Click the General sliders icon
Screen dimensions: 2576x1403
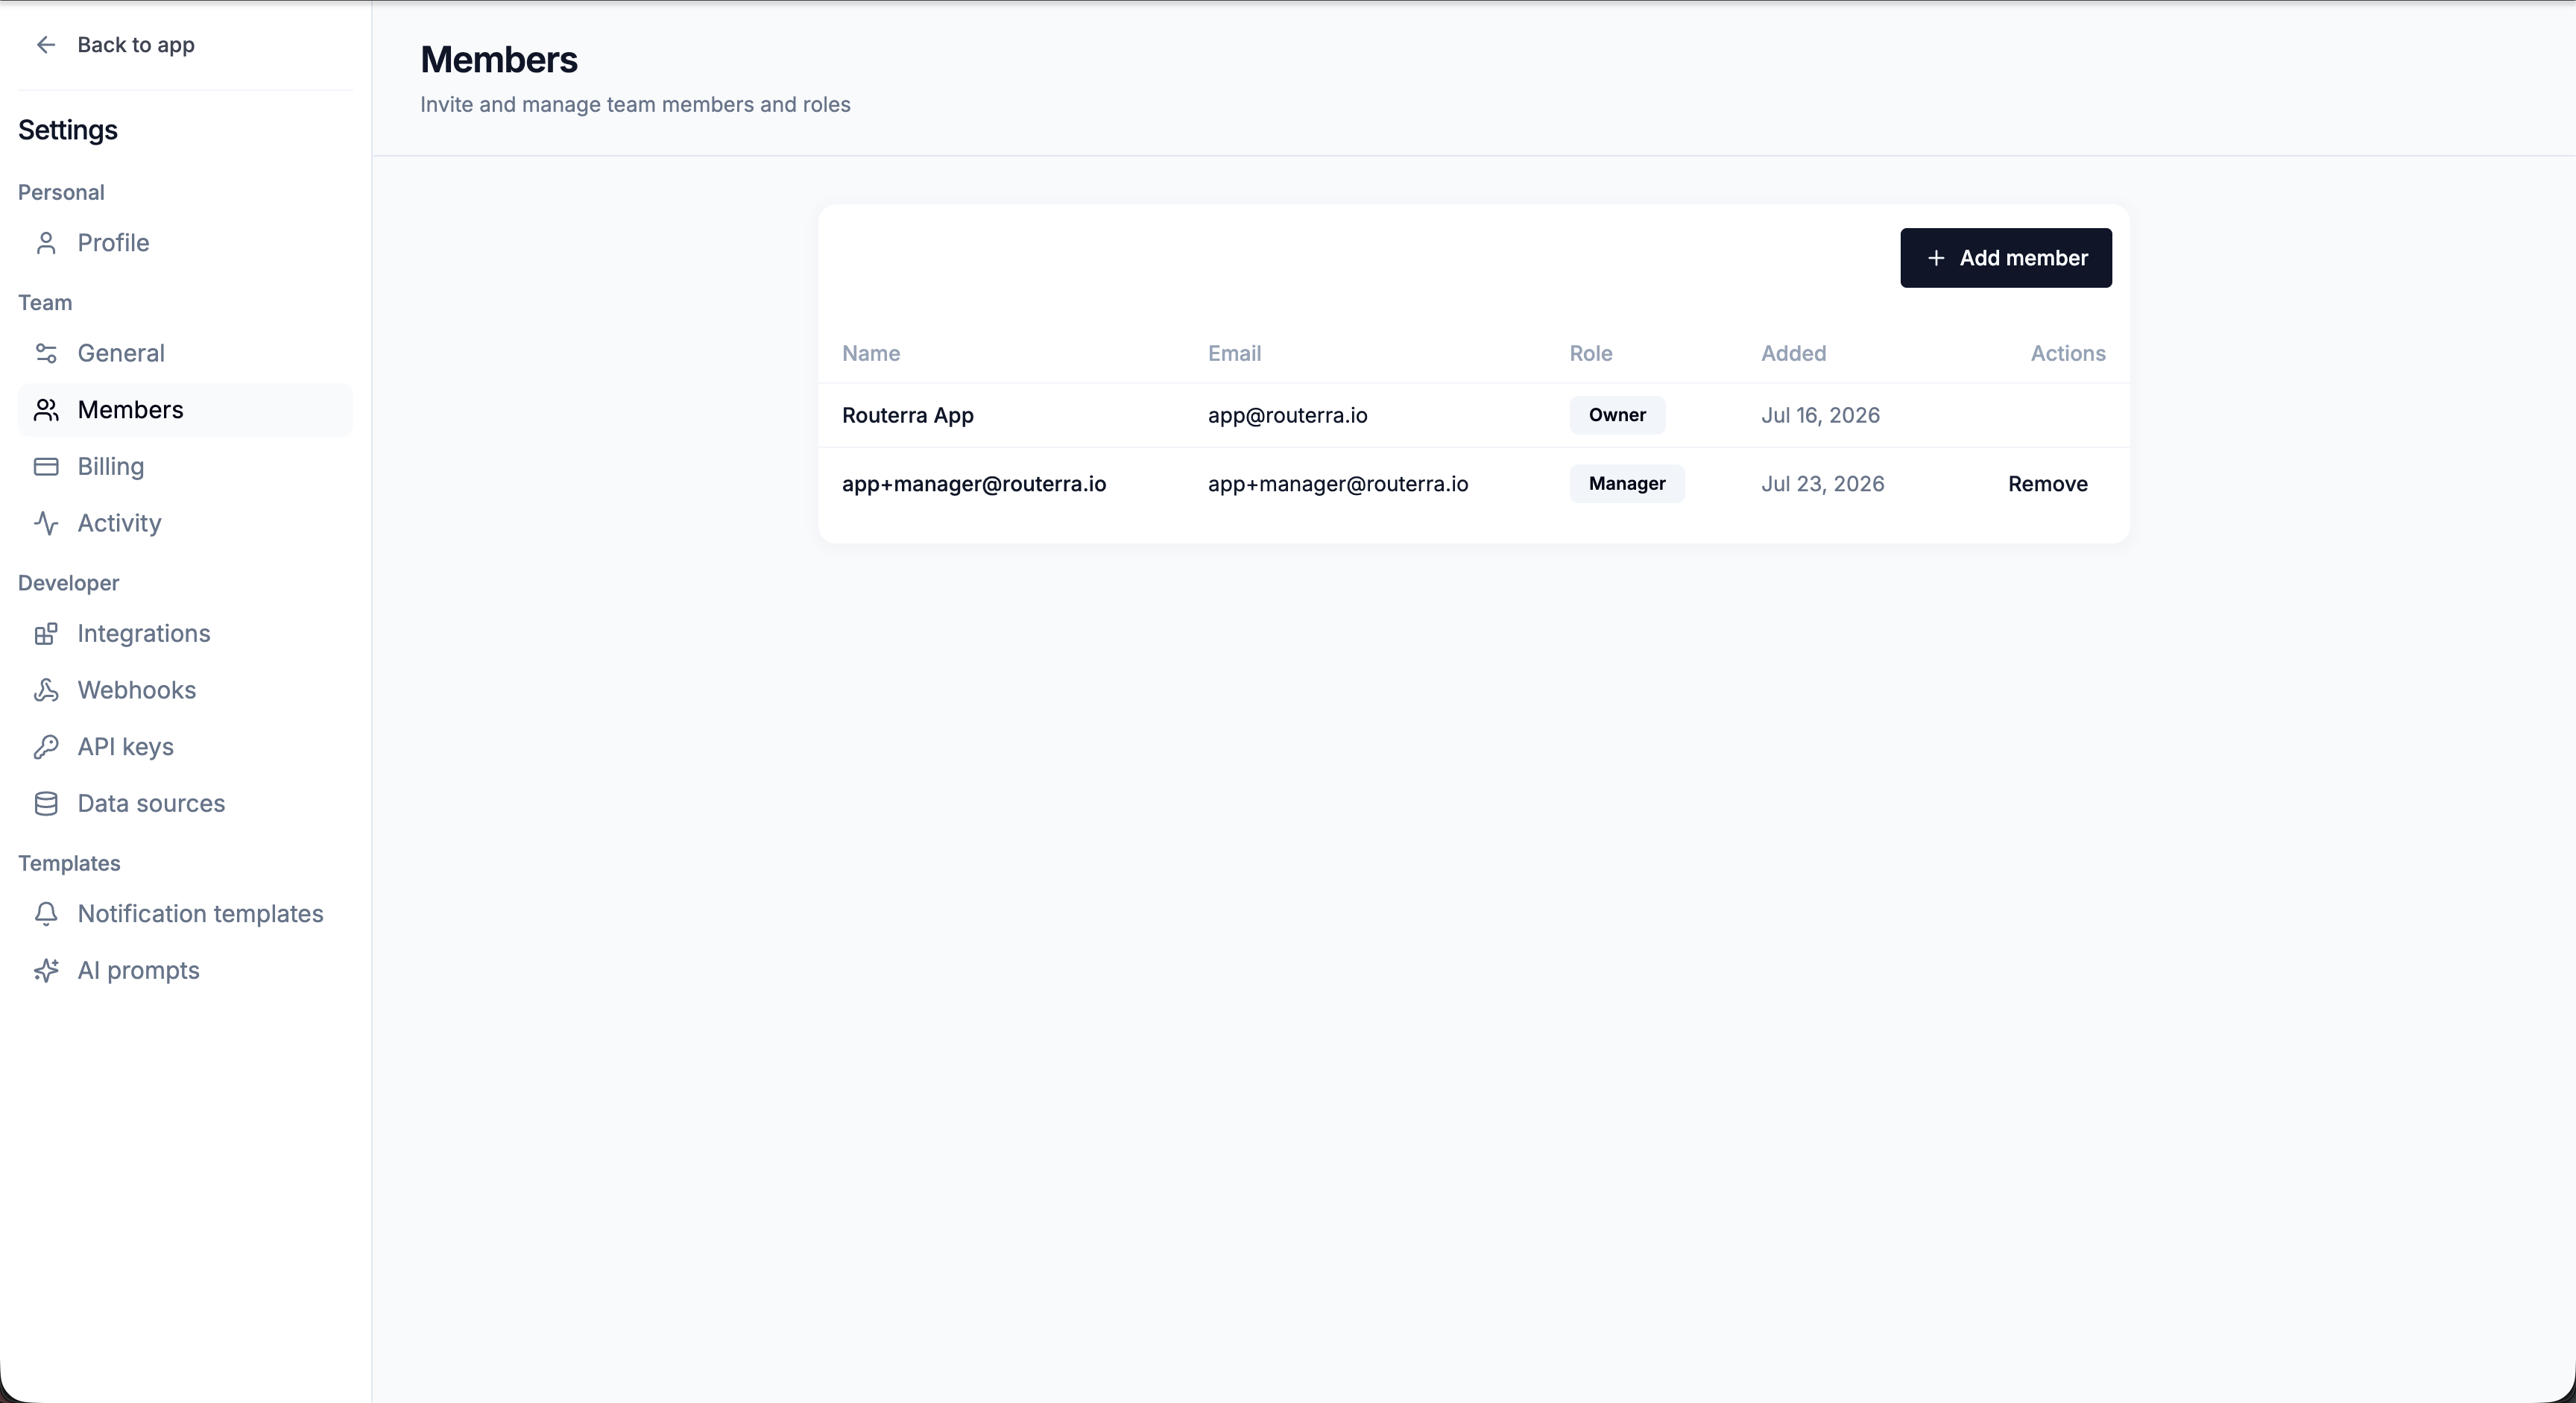coord(46,353)
